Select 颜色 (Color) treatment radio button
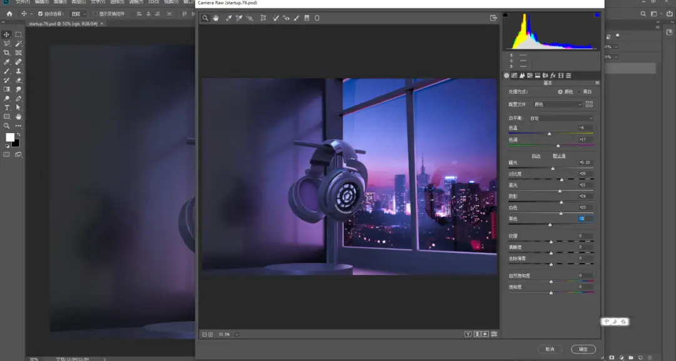 pyautogui.click(x=560, y=92)
